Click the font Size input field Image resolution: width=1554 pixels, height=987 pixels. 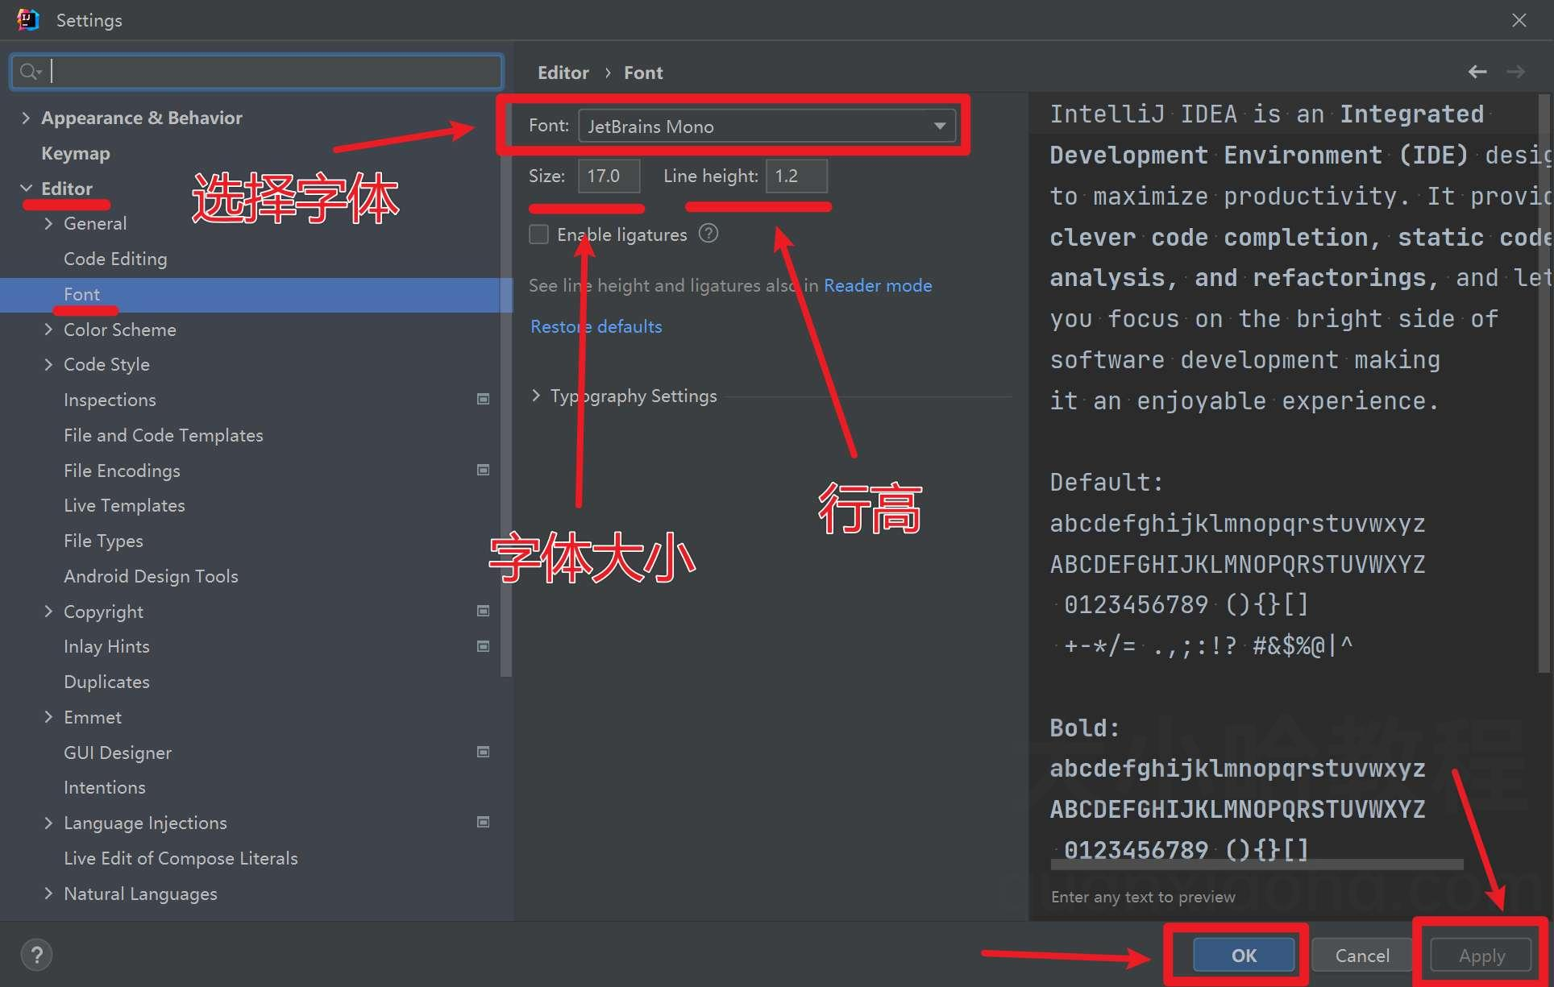click(x=609, y=176)
